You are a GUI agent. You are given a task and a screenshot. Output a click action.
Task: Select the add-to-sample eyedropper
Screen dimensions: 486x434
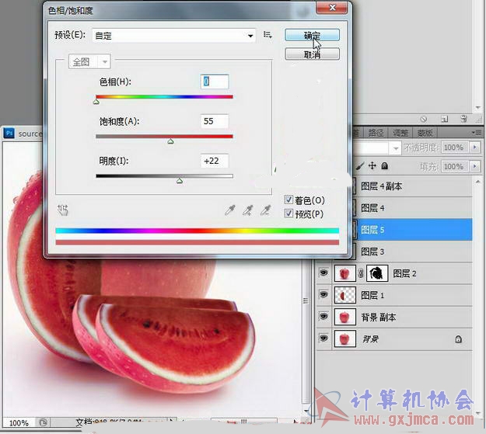(x=248, y=210)
